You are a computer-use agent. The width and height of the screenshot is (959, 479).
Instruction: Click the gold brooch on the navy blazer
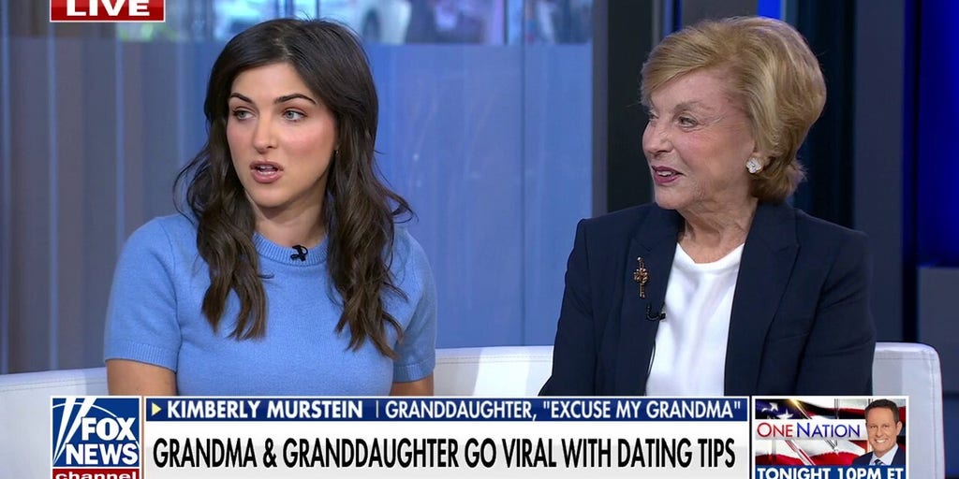pyautogui.click(x=641, y=277)
